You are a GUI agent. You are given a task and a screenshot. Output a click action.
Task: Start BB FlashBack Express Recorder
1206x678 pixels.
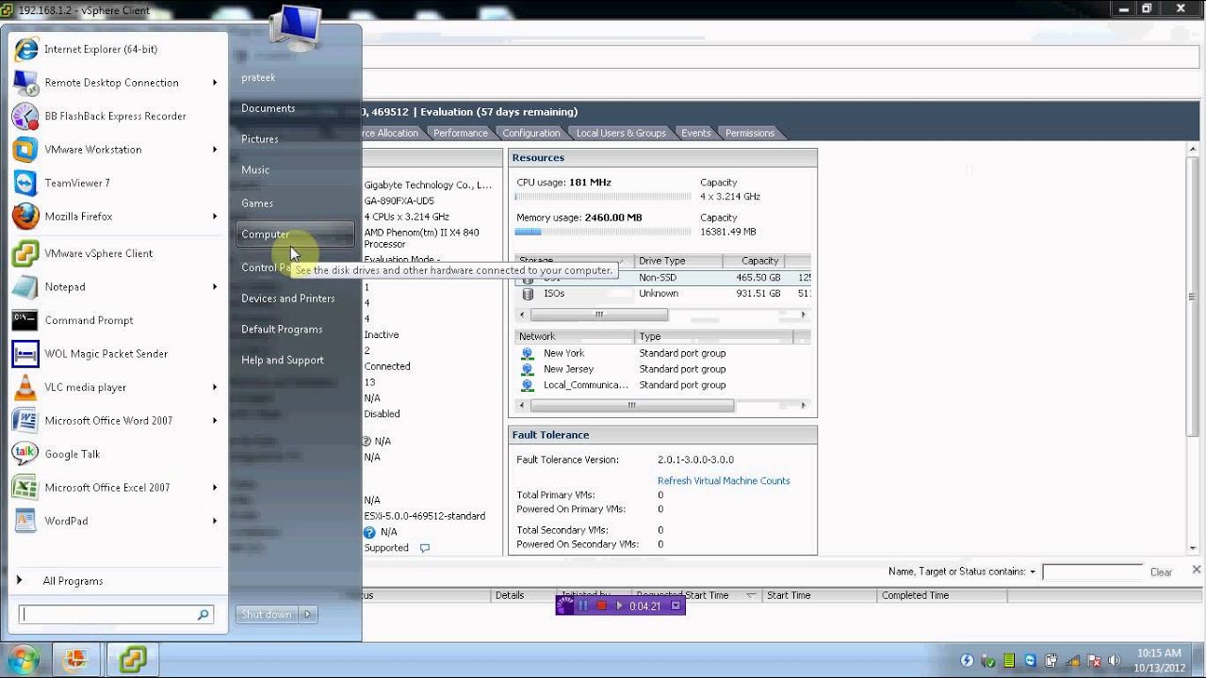click(x=115, y=116)
